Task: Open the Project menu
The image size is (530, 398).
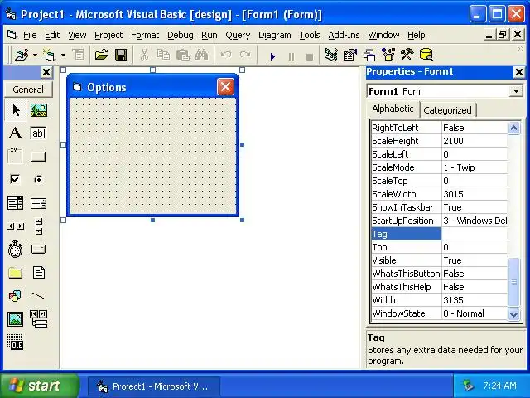Action: pyautogui.click(x=108, y=35)
